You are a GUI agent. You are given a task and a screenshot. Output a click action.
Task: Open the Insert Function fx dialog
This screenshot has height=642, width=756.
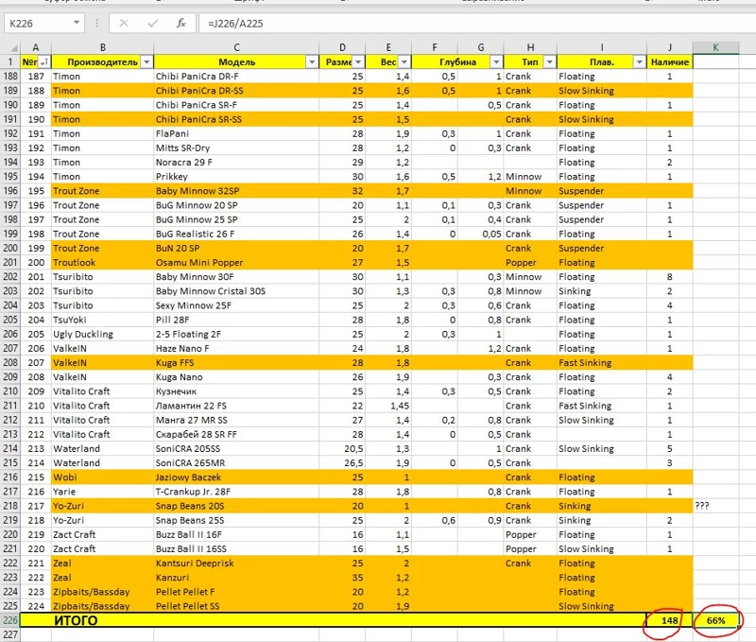[181, 23]
